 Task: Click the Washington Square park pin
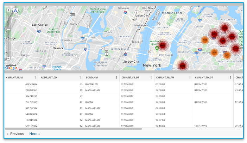[x=157, y=48]
